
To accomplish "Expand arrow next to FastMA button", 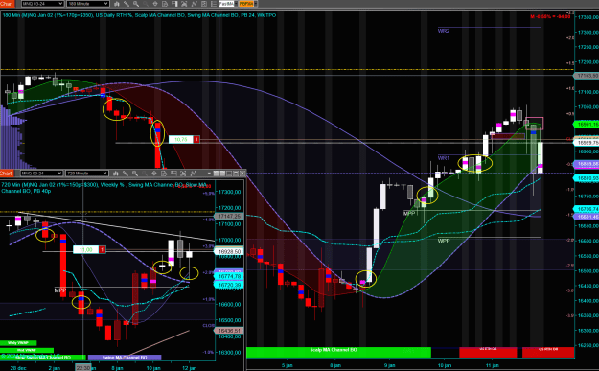I will [x=236, y=4].
